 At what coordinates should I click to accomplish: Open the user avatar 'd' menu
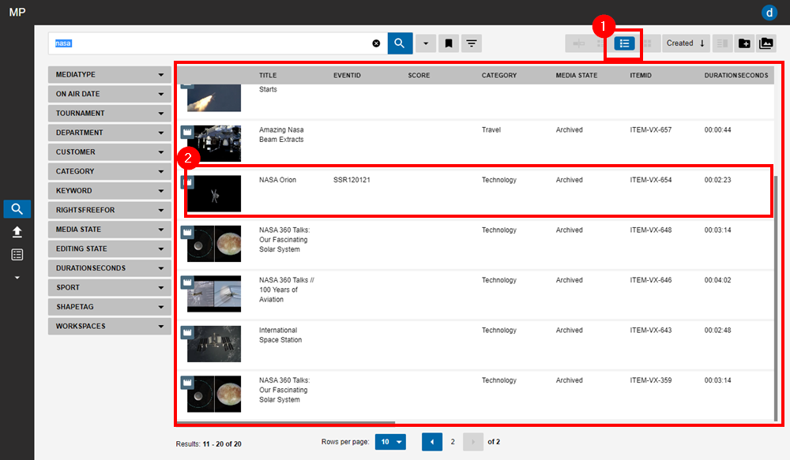(x=769, y=12)
